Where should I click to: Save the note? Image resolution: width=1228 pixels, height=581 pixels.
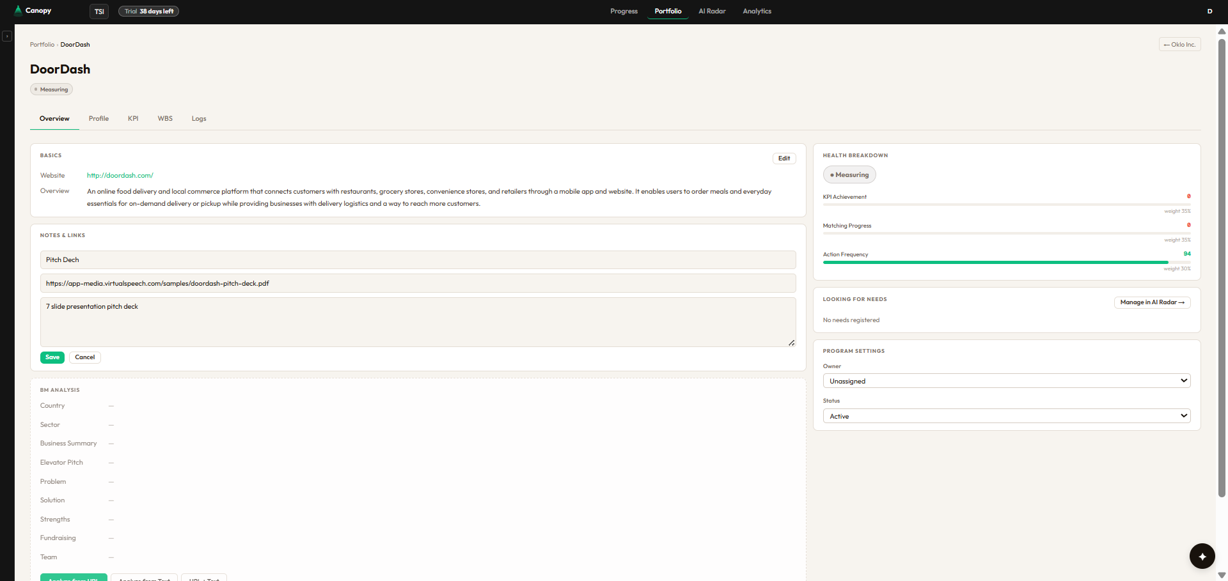point(52,357)
